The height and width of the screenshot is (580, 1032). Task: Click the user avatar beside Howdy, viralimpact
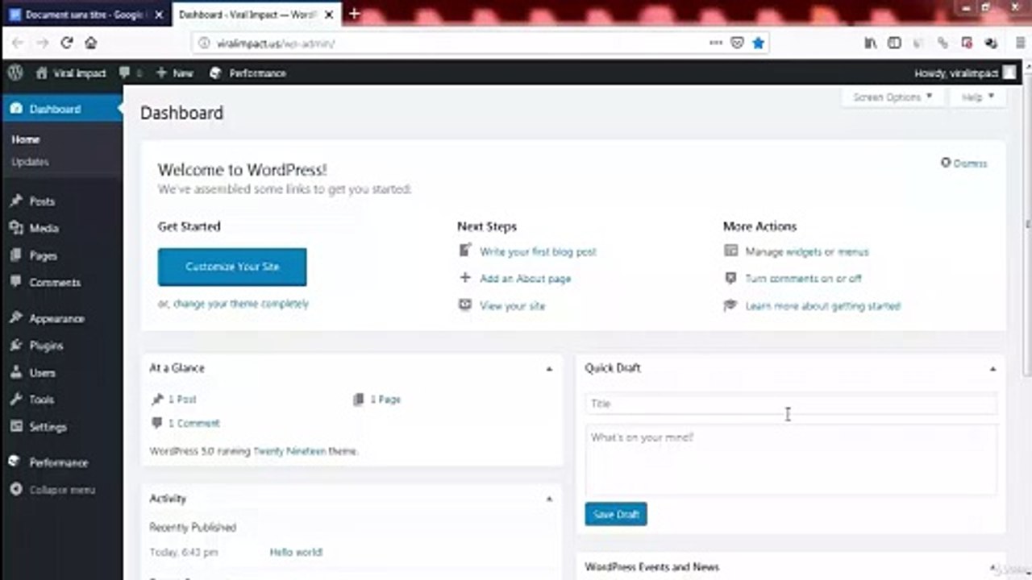coord(1009,72)
